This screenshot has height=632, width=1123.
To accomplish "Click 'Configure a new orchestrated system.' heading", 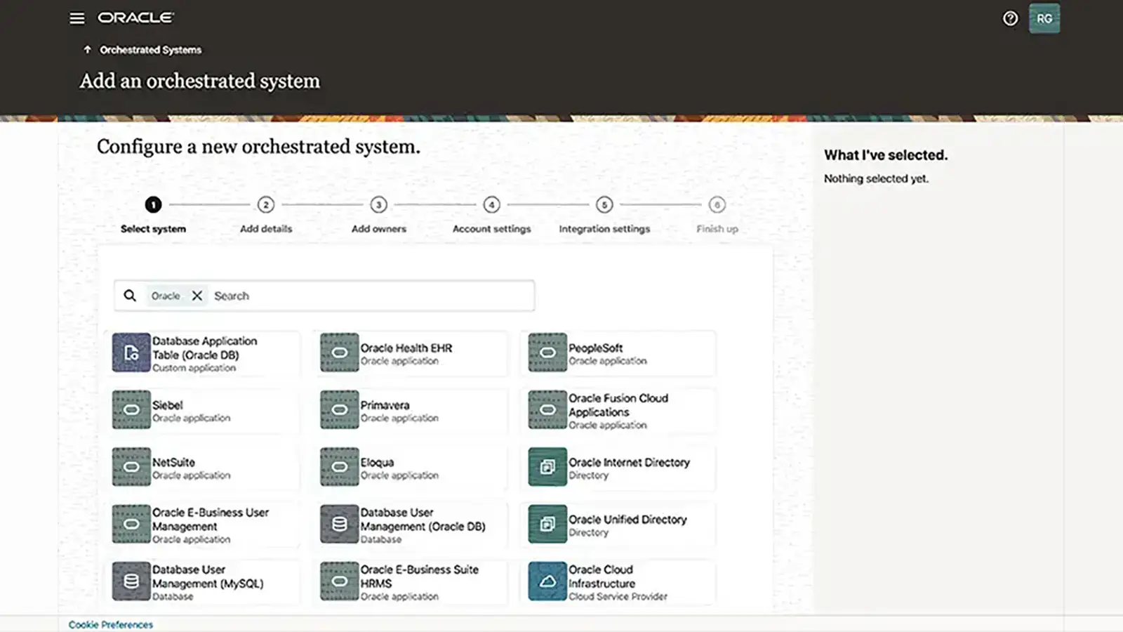I will coord(258,147).
